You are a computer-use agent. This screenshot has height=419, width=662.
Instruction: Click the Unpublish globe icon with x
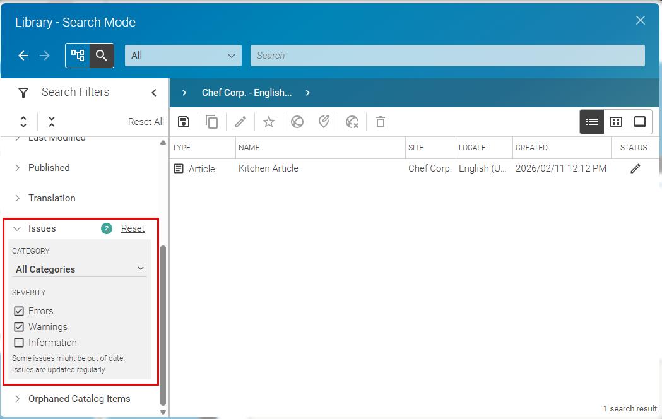[352, 121]
